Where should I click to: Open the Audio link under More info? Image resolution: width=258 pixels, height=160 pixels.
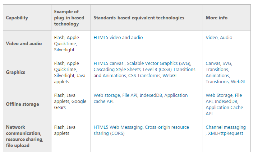[x=226, y=38]
